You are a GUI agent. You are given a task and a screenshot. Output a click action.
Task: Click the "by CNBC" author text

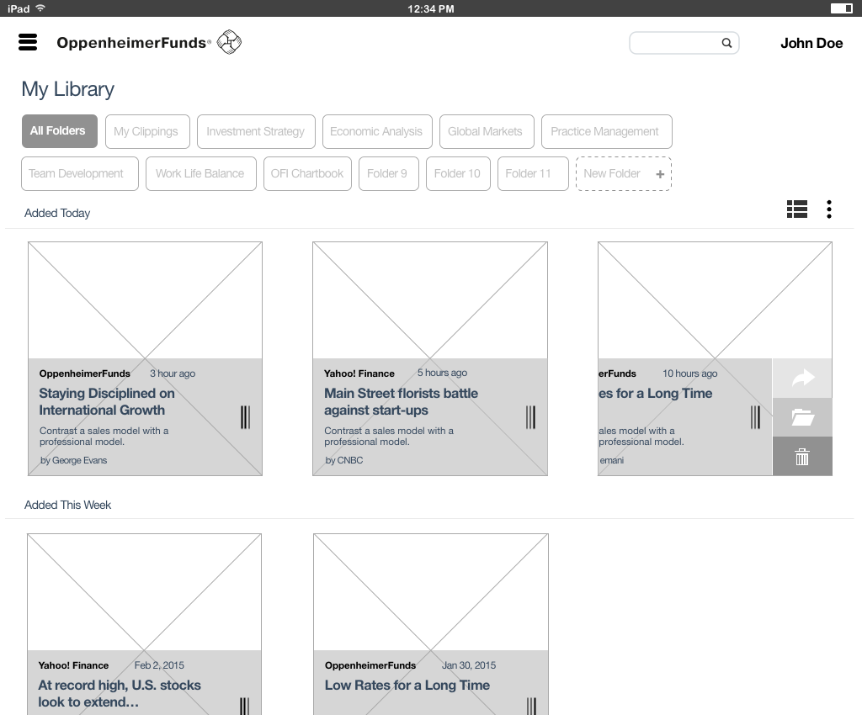pos(344,460)
